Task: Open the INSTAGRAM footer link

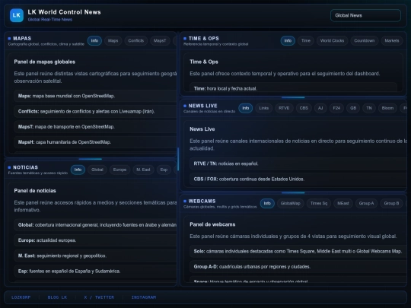Action: [x=144, y=297]
